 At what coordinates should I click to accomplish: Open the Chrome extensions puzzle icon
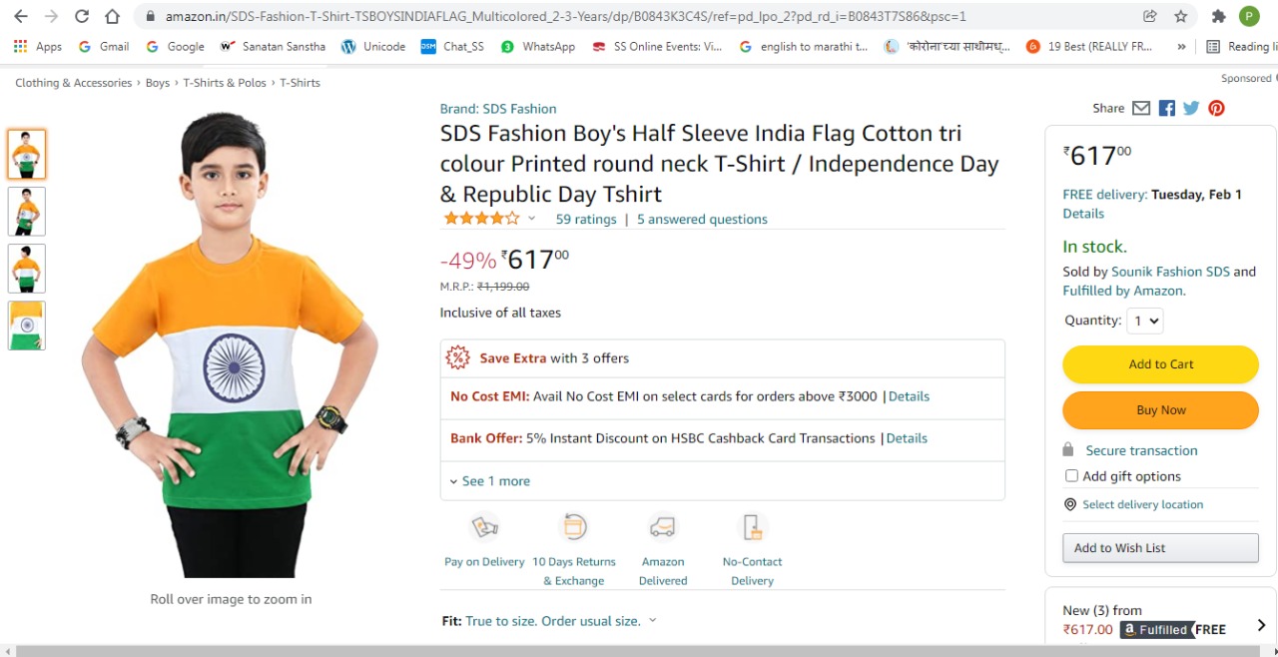[1218, 16]
